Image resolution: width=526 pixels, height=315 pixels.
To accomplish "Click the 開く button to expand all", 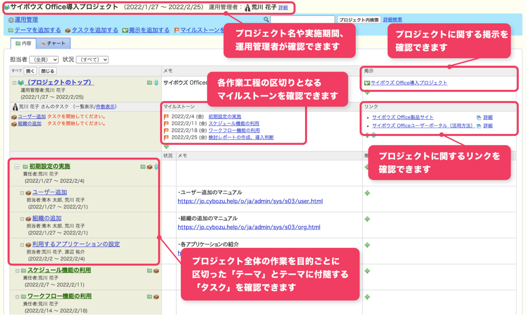I will 30,71.
